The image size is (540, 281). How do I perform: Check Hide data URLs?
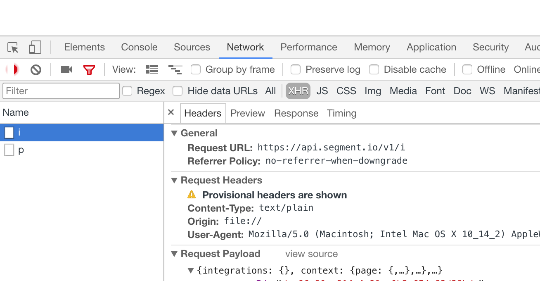[178, 91]
